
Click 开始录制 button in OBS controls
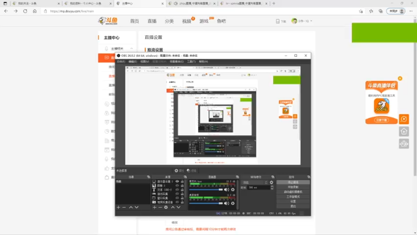coord(293,187)
